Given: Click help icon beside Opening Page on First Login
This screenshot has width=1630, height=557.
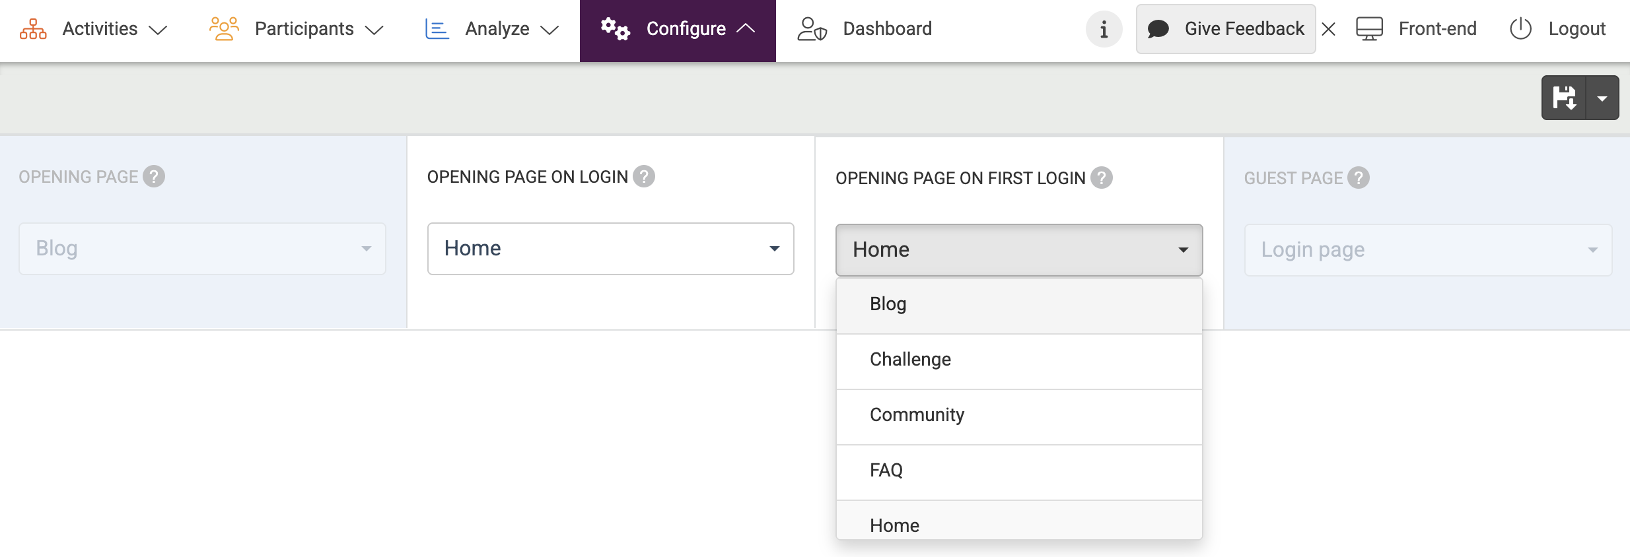Looking at the screenshot, I should pyautogui.click(x=1102, y=178).
